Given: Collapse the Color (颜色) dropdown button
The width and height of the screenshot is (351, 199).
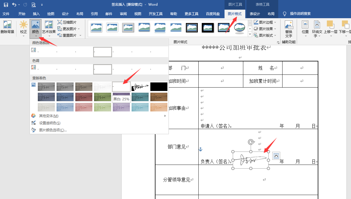Looking at the screenshot, I should (x=36, y=28).
